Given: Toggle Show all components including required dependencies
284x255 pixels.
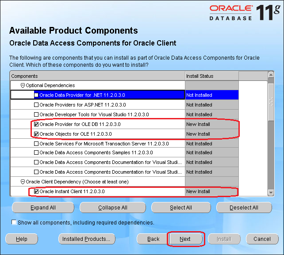Looking at the screenshot, I should [x=14, y=222].
